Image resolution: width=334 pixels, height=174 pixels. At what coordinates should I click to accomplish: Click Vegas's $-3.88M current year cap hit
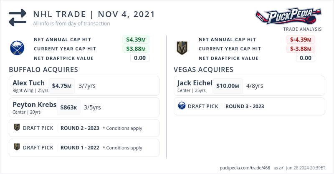(301, 49)
